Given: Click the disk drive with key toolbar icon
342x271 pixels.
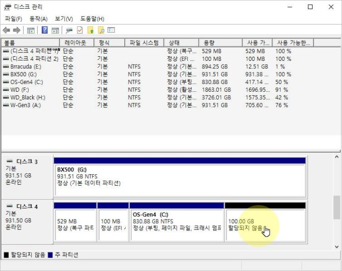Looking at the screenshot, I should tap(69, 30).
